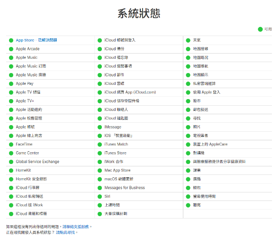Select the 上課時間 entry
Viewport: 280px width, 237px height.
(112, 205)
